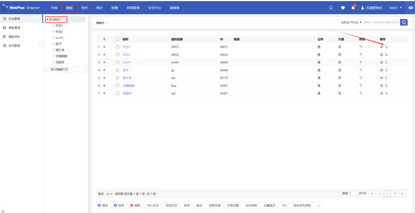
Task: Refresh icon next to 30021 heading
Action: (x=107, y=23)
